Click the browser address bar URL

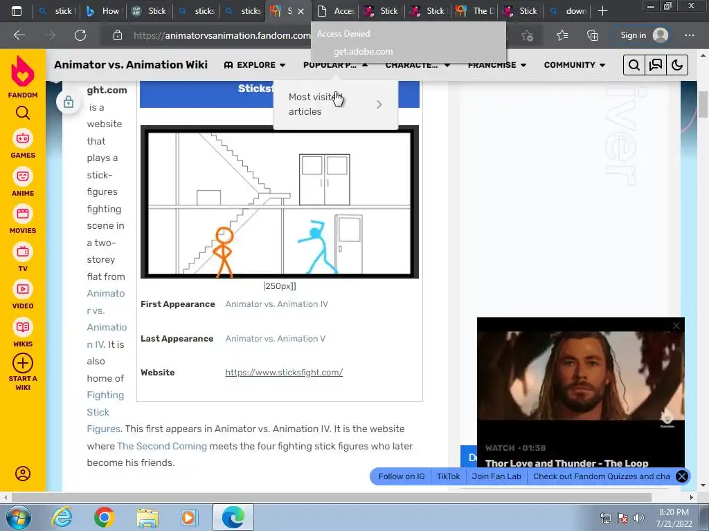click(222, 35)
